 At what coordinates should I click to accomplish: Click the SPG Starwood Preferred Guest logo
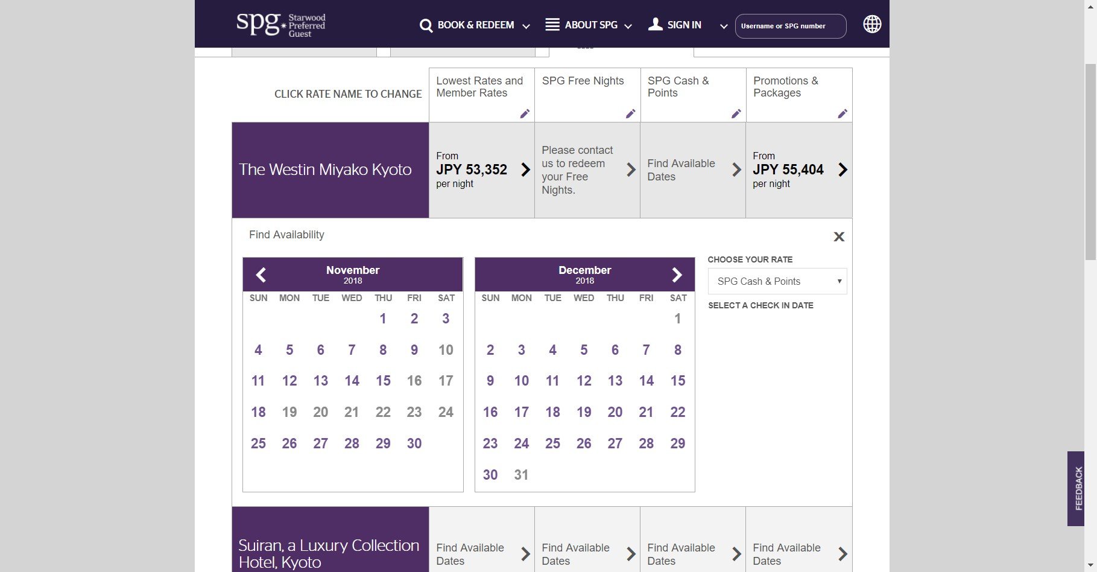coord(281,25)
